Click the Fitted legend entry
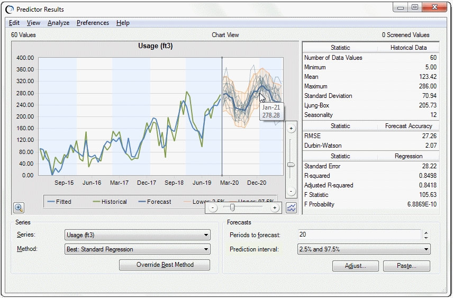This screenshot has height=298, width=453. point(59,202)
